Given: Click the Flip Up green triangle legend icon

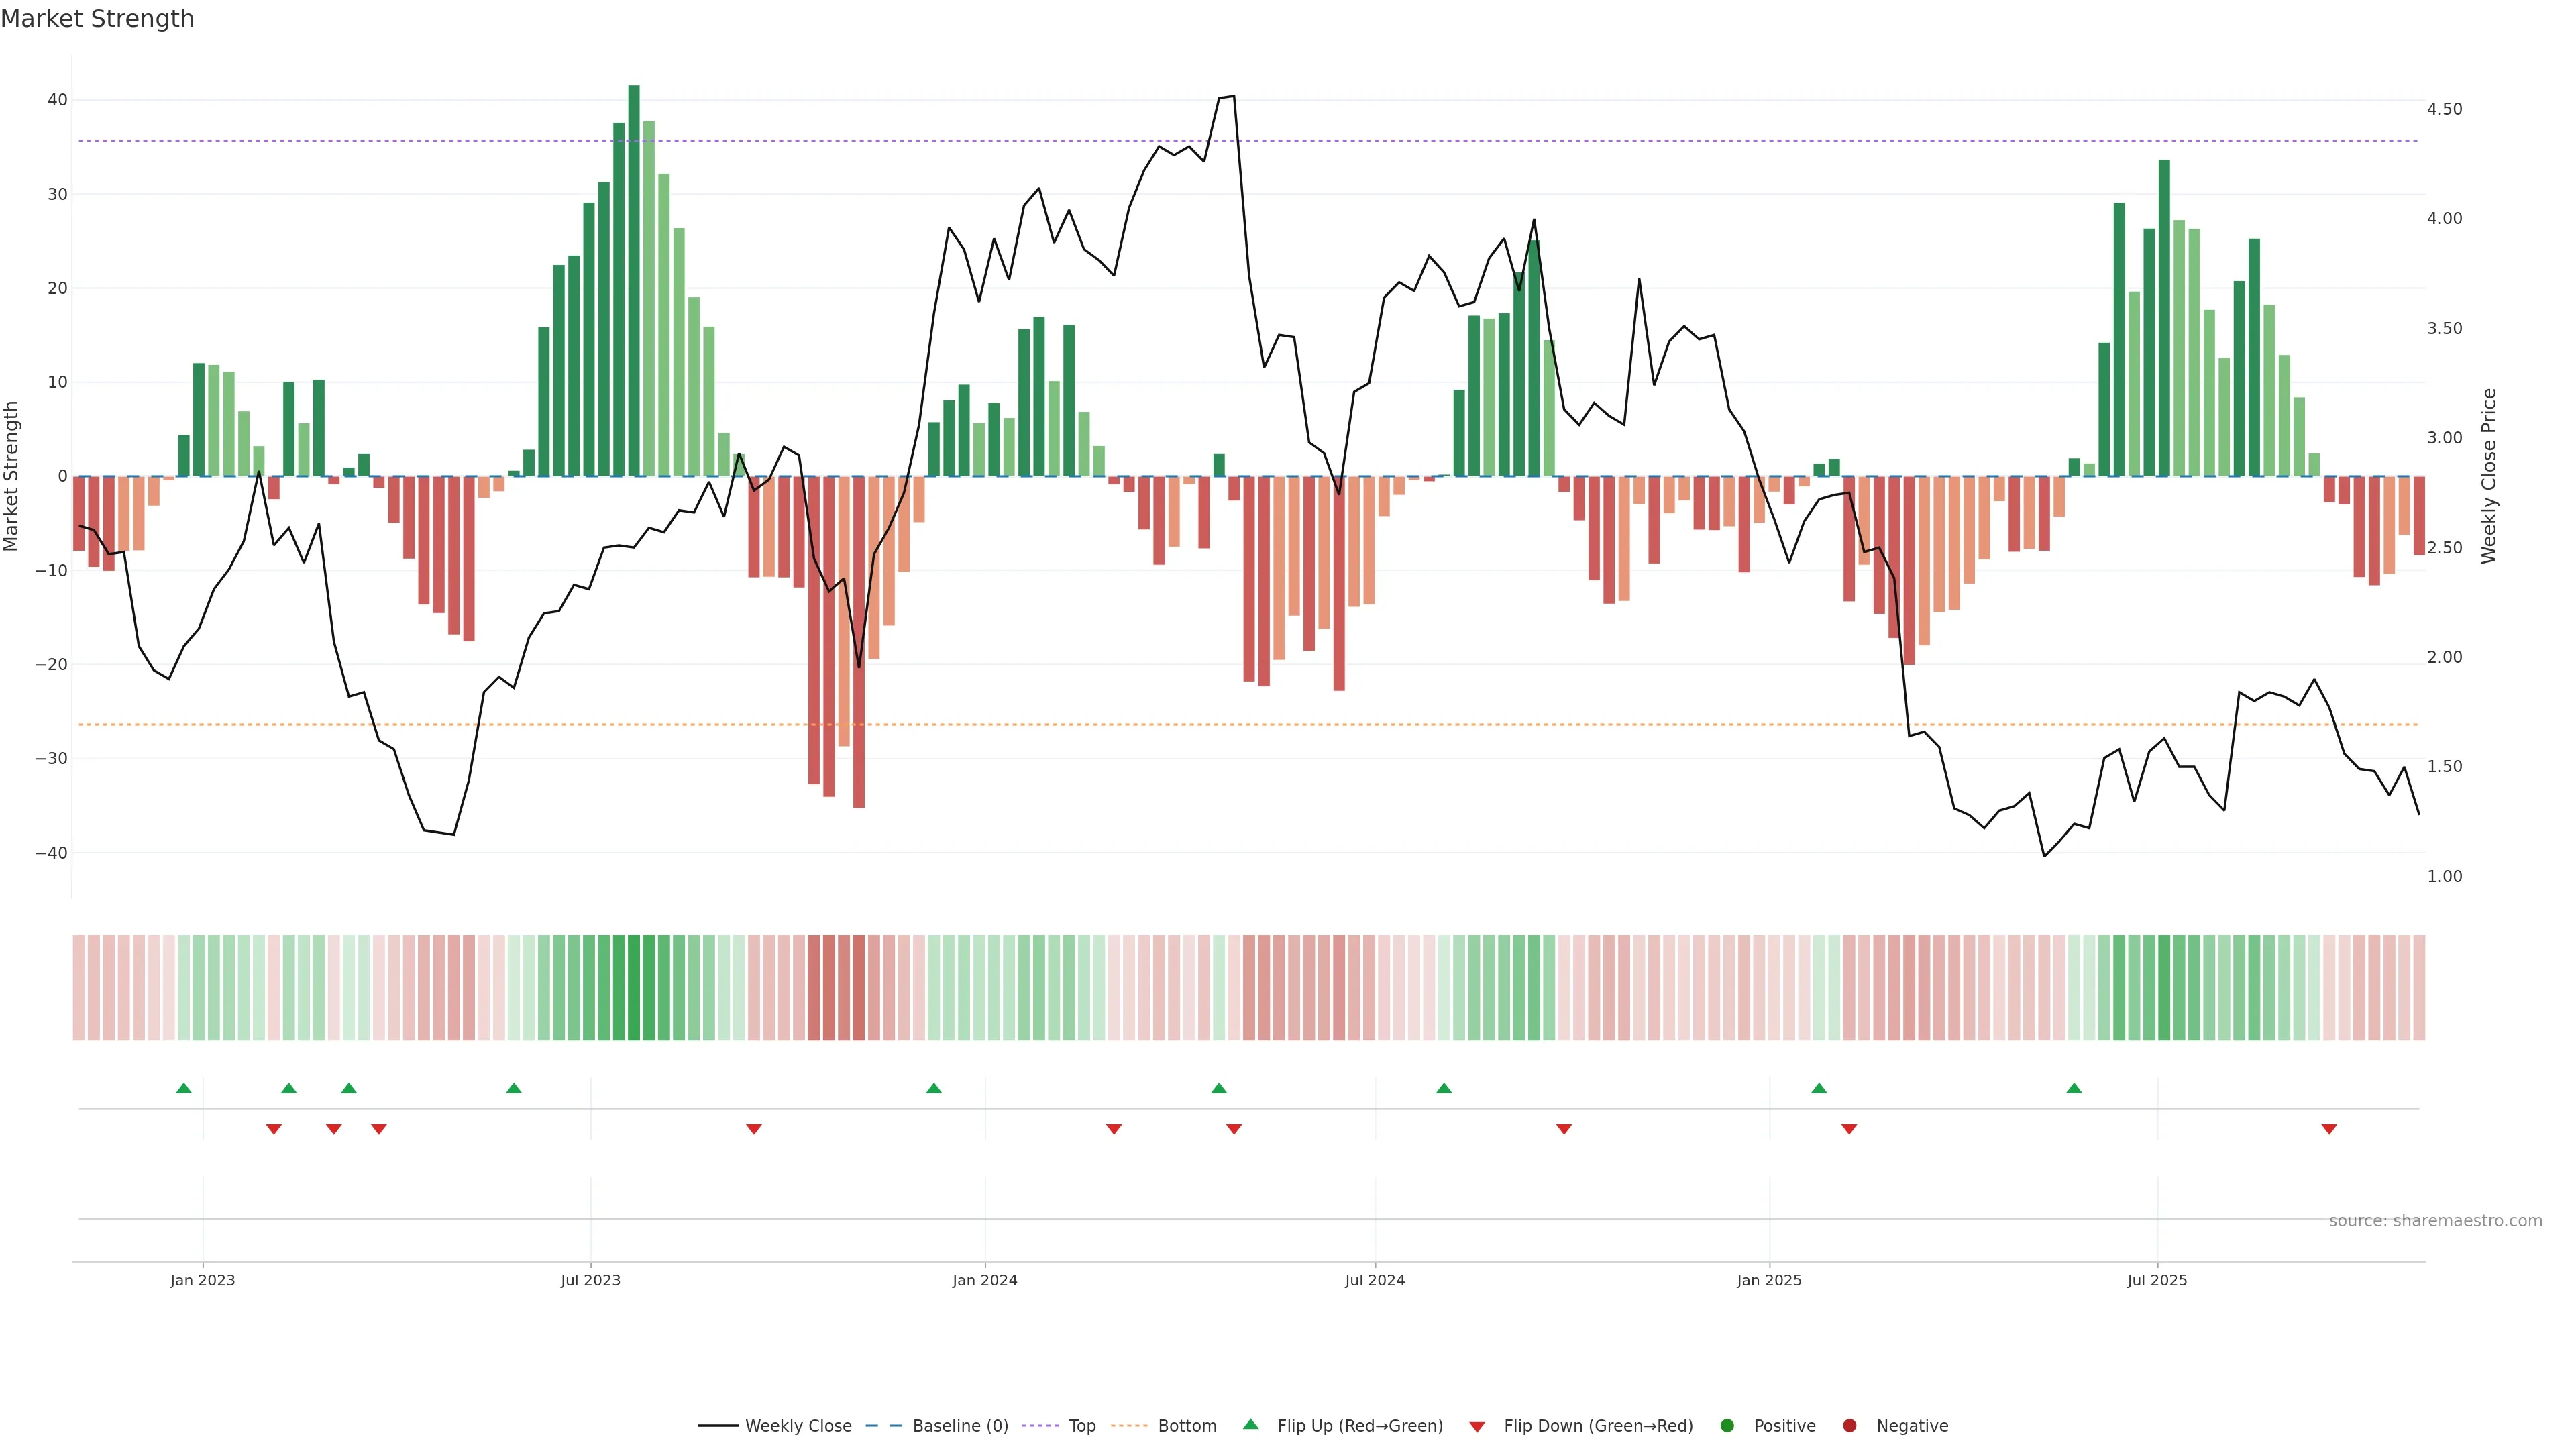Looking at the screenshot, I should coord(1250,1425).
